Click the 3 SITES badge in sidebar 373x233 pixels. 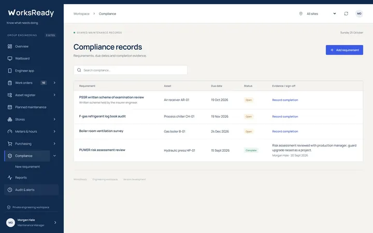[50, 35]
